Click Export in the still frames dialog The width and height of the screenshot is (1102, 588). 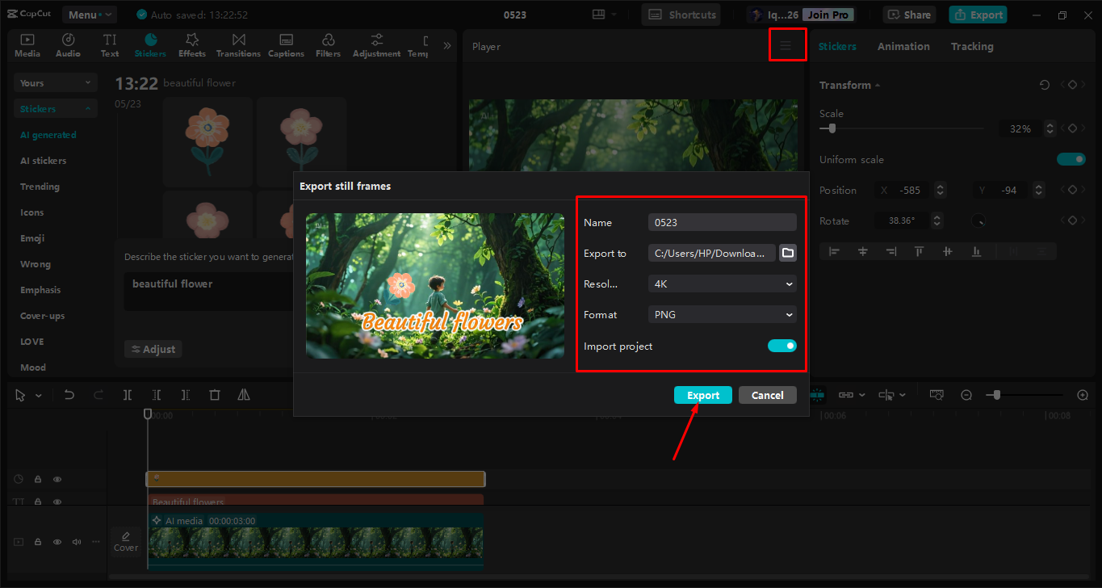[702, 394]
